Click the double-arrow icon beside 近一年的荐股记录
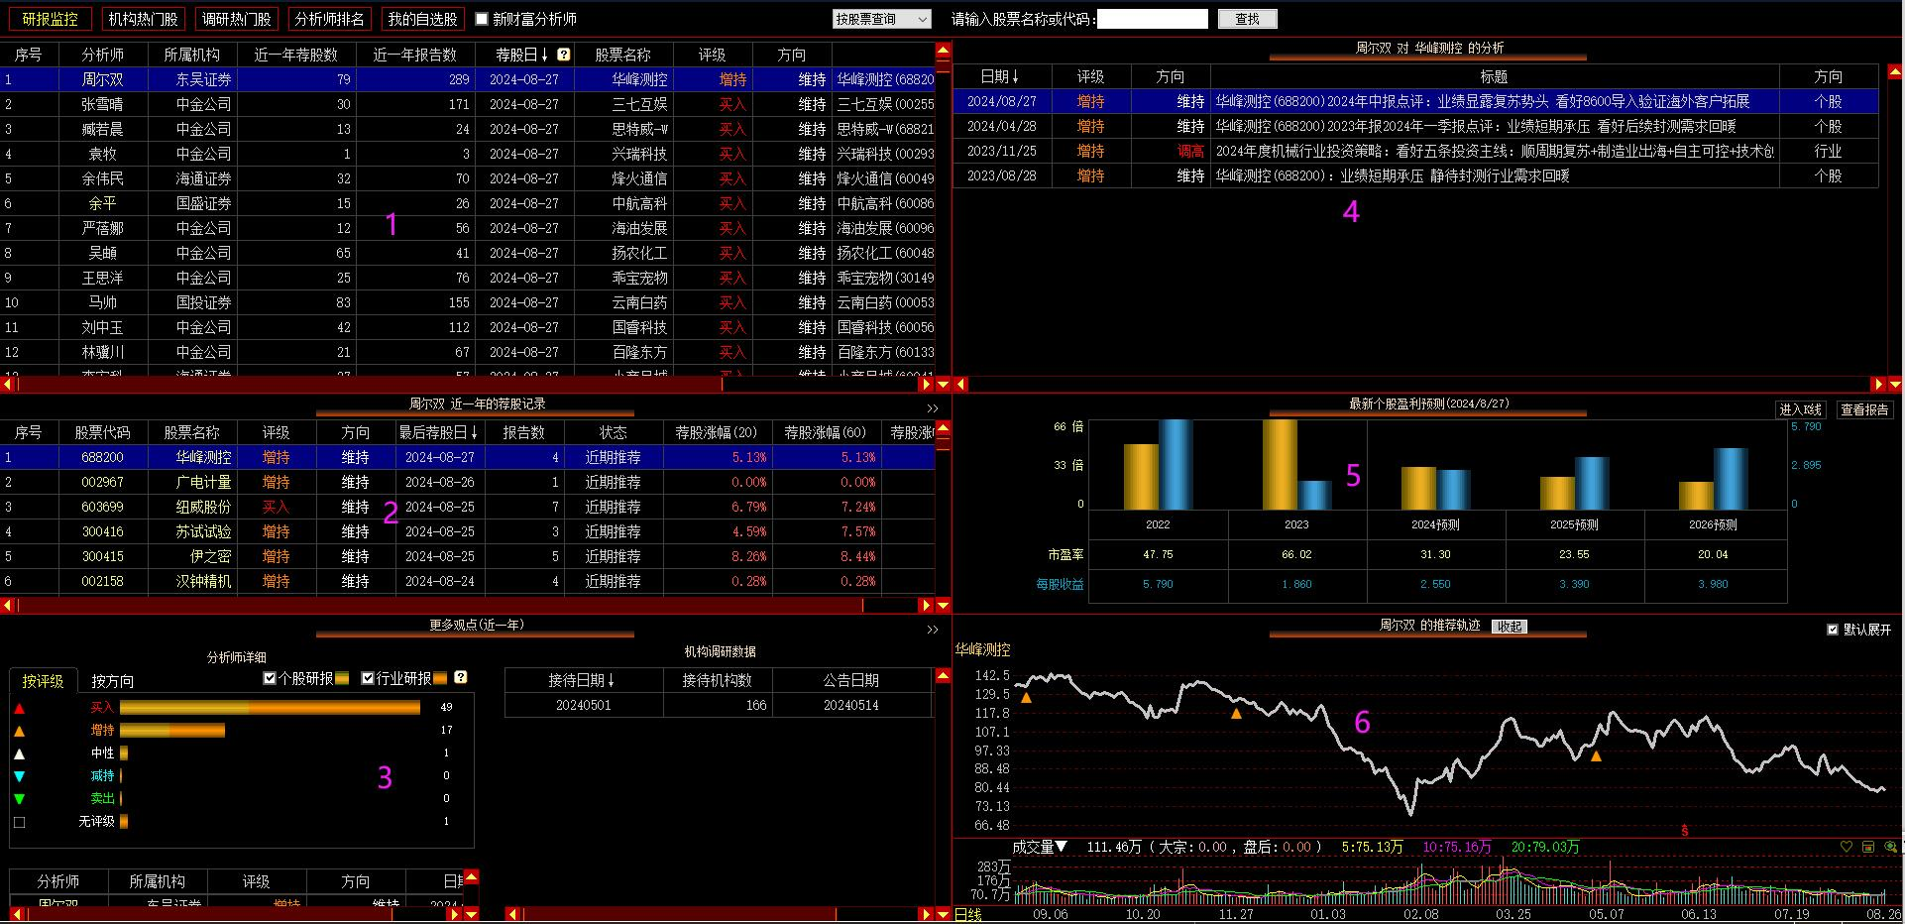The image size is (1905, 924). coord(932,408)
